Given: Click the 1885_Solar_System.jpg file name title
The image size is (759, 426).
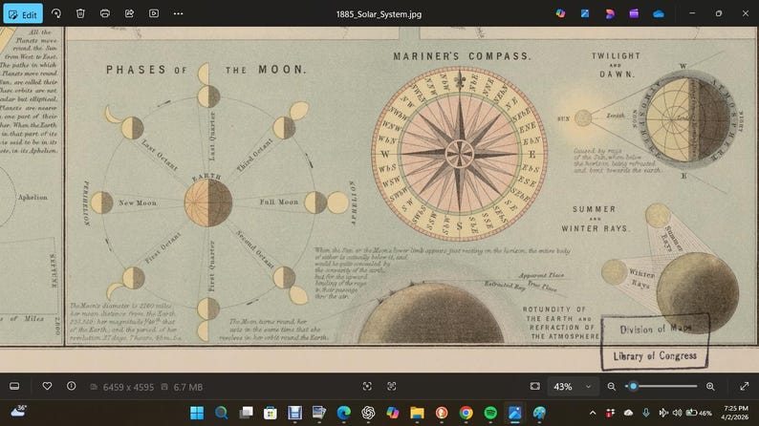Looking at the screenshot, I should point(379,14).
